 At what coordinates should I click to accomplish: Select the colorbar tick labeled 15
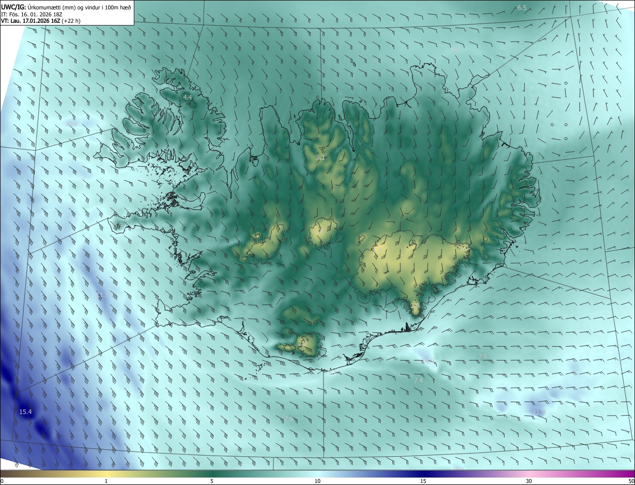click(x=423, y=481)
